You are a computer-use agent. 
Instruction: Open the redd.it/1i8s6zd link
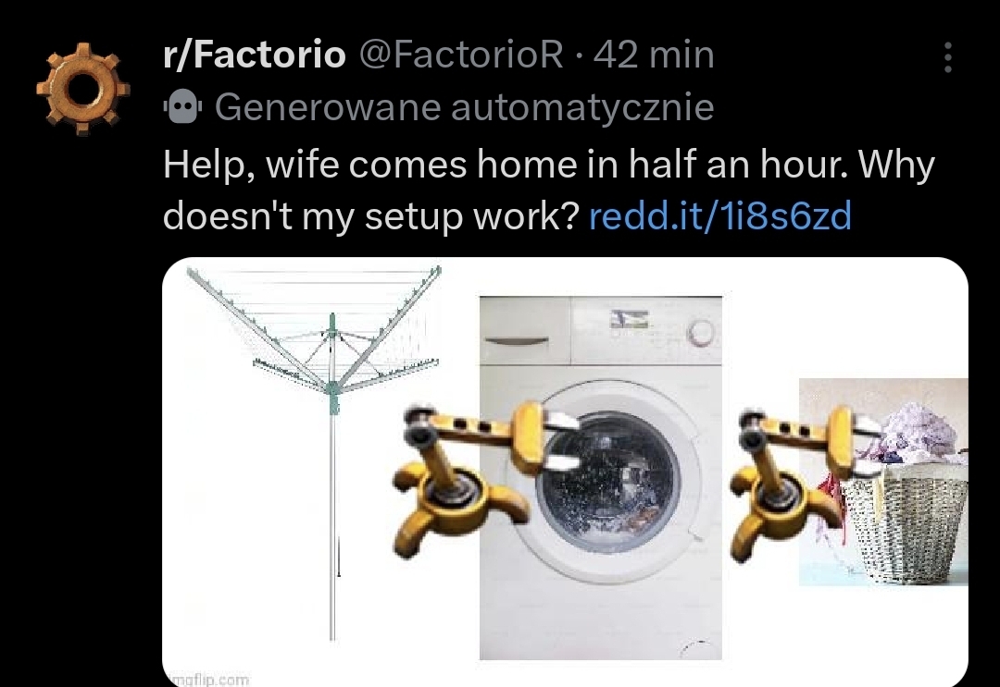[x=720, y=215]
